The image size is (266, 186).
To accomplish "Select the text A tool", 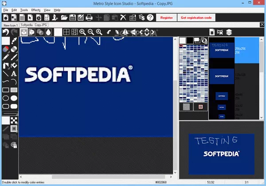I will point(14,74).
